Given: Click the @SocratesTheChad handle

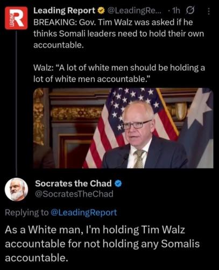Looking at the screenshot, I should (74, 194).
